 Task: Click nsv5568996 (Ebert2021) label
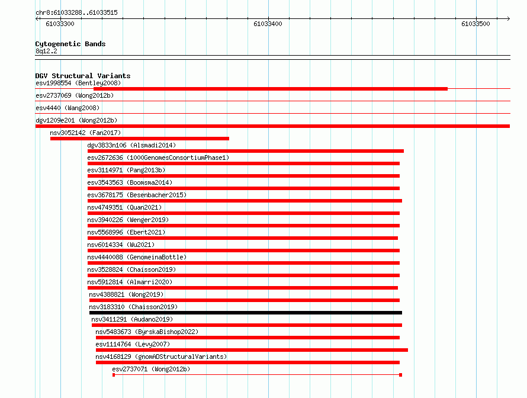click(x=126, y=232)
